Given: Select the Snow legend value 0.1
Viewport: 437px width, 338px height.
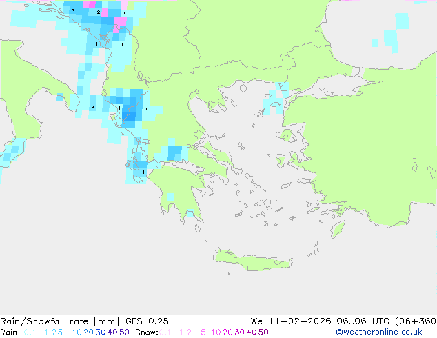Looking at the screenshot, I should point(165,332).
